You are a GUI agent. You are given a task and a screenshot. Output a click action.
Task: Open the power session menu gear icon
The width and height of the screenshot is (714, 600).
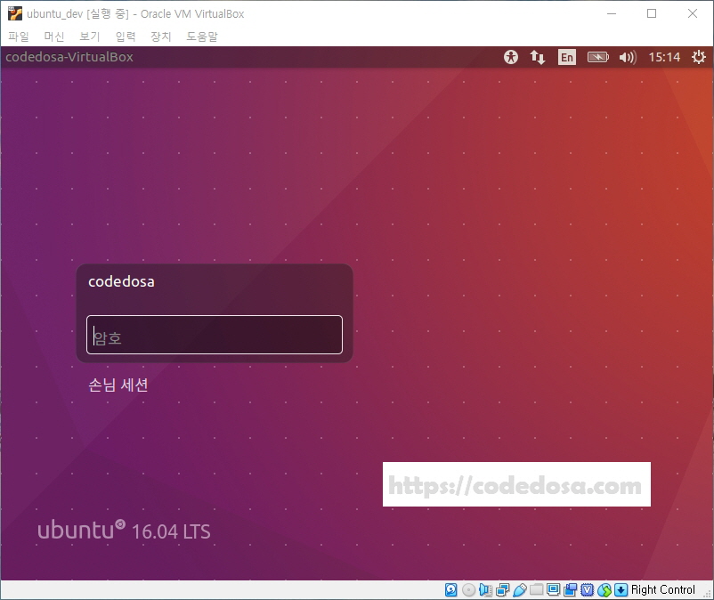699,57
